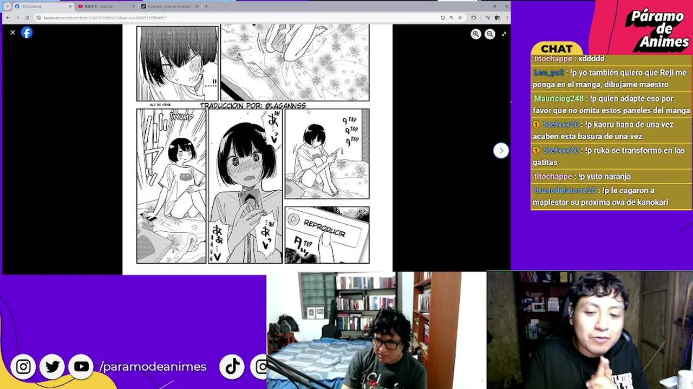Screen dimensions: 693x389
Task: Go forward in the browser
Action: pyautogui.click(x=17, y=17)
